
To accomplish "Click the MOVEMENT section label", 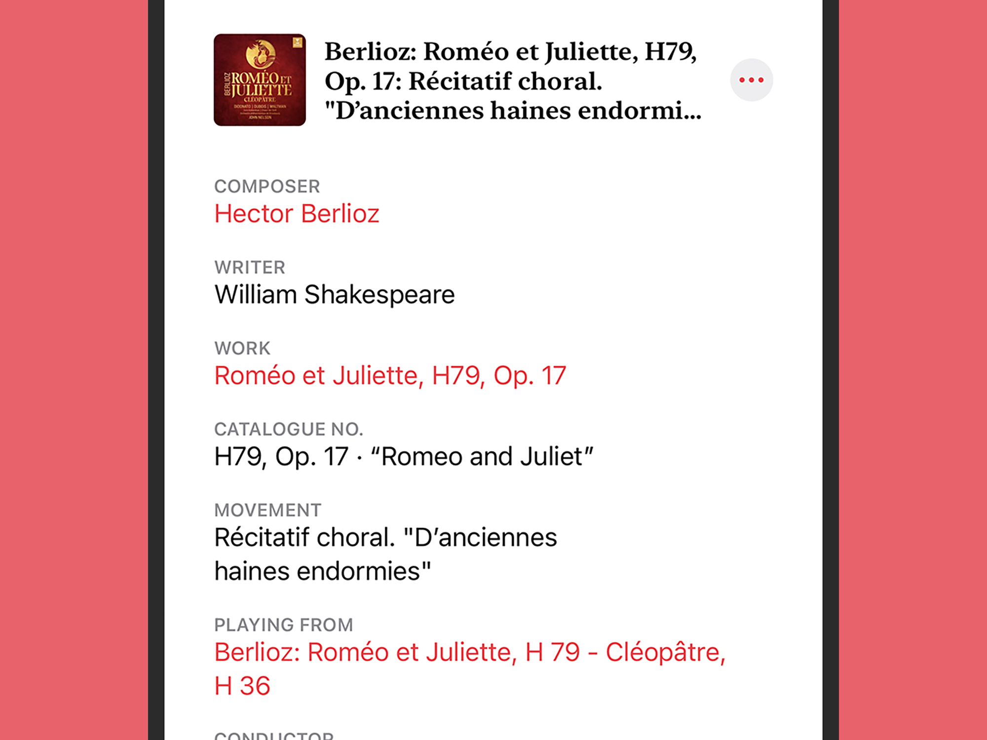I will 267,510.
